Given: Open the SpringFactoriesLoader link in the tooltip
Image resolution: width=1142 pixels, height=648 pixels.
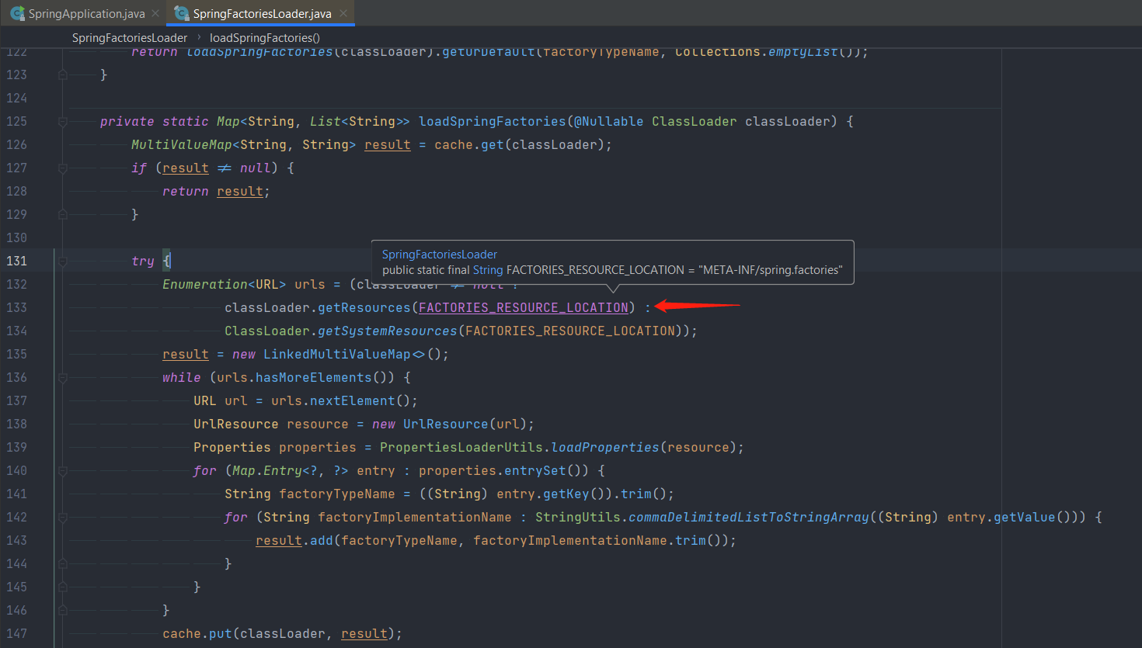Looking at the screenshot, I should point(439,255).
